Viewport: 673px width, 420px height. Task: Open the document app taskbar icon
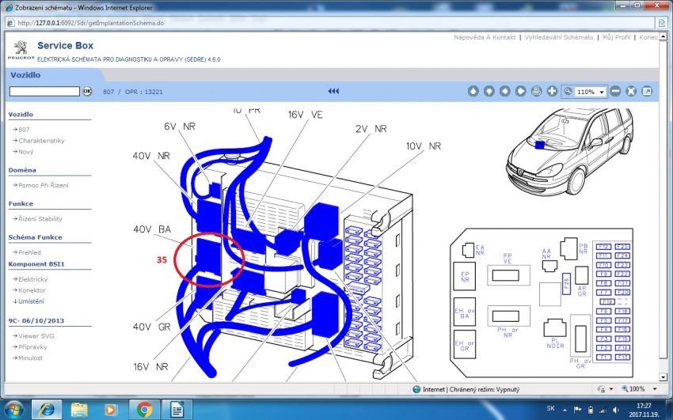tap(177, 410)
